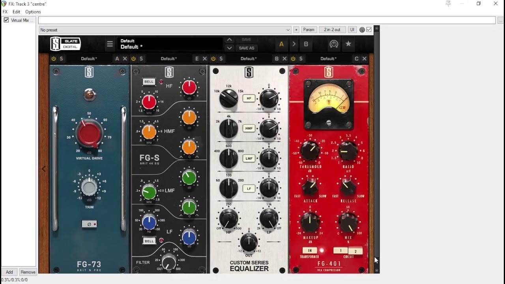
Task: Remove the FG-S module with X
Action: (205, 59)
